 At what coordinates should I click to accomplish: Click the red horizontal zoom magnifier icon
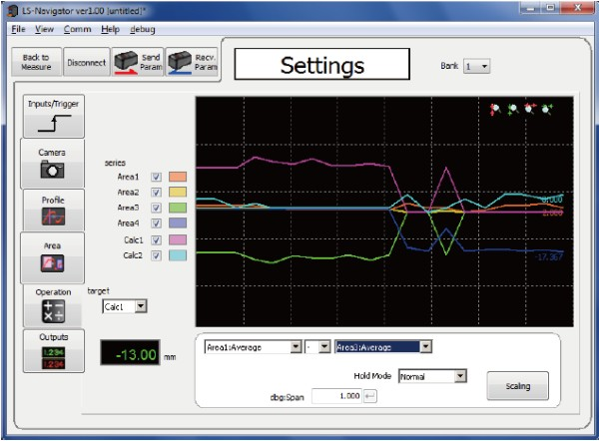pos(530,109)
